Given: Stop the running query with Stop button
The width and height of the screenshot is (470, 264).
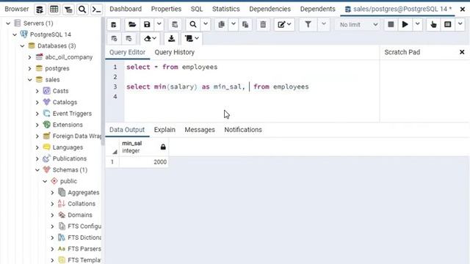Looking at the screenshot, I should [391, 24].
